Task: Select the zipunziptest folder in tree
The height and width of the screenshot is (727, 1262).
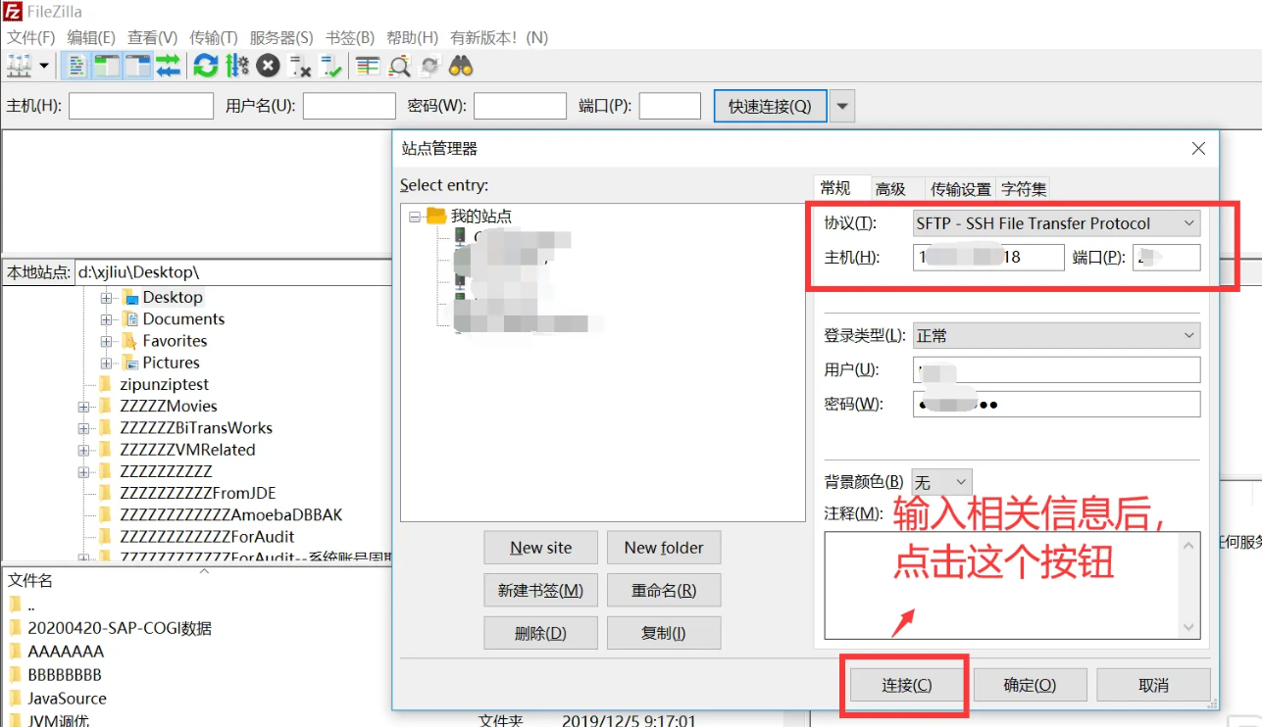Action: coord(164,384)
